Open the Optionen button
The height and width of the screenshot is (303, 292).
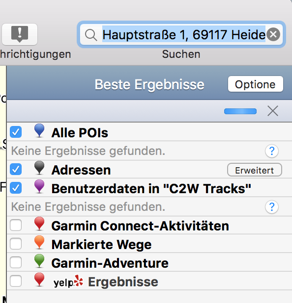(x=256, y=84)
